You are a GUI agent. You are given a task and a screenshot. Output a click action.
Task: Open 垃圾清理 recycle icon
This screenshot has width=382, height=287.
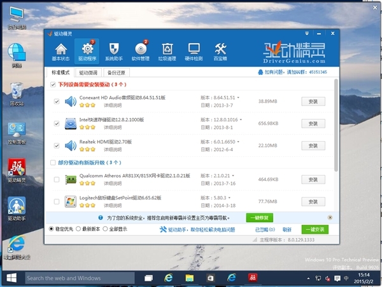tap(167, 51)
